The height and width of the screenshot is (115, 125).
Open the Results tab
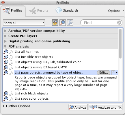coord(39,10)
